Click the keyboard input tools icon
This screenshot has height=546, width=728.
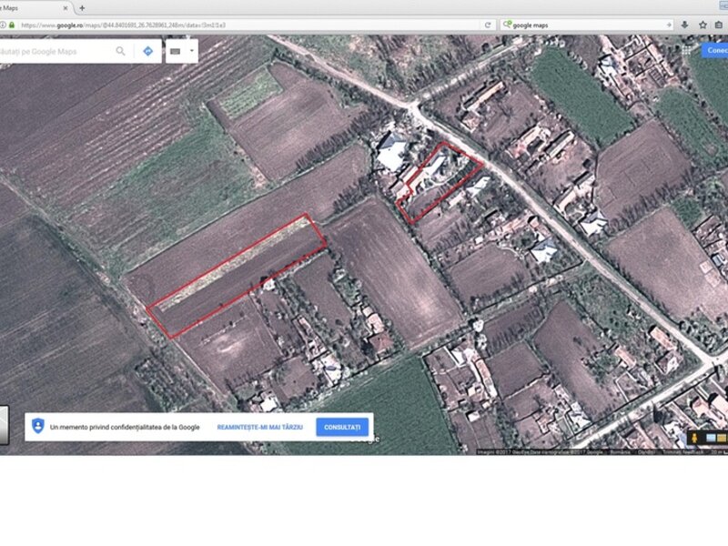tap(176, 52)
